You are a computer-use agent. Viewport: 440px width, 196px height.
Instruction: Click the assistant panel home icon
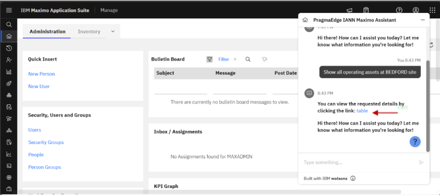click(x=306, y=20)
